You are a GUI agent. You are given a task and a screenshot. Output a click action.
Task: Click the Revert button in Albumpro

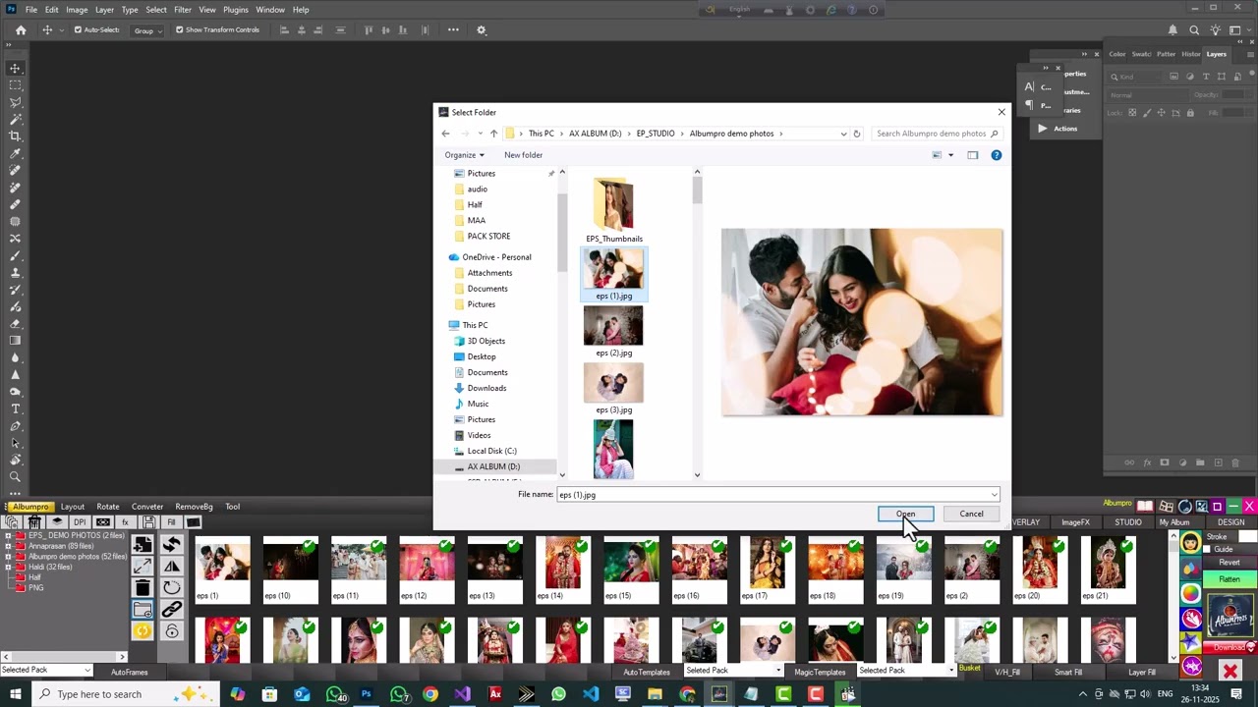(1229, 563)
